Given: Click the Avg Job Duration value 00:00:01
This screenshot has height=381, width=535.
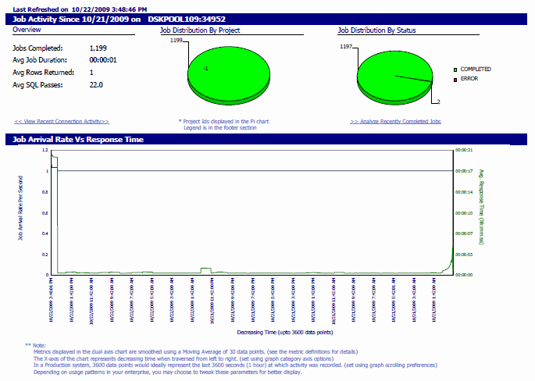Looking at the screenshot, I should point(103,60).
